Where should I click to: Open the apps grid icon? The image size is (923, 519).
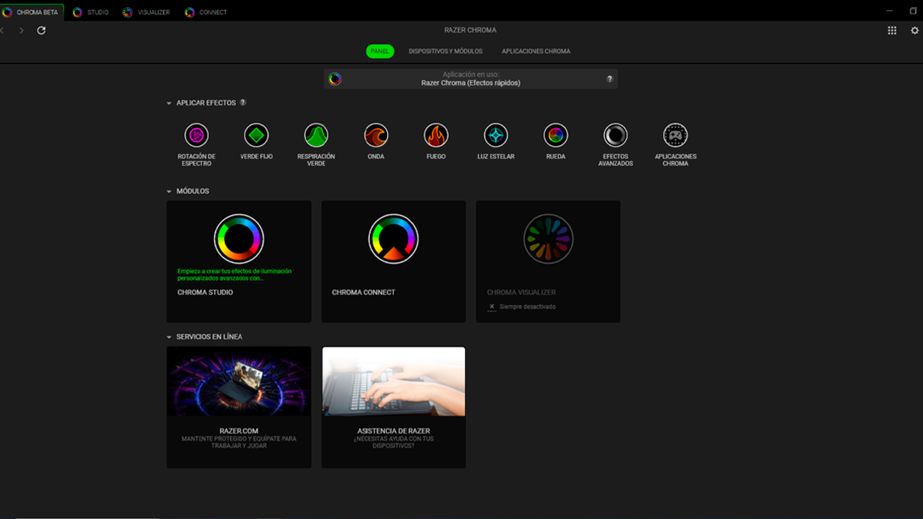[x=892, y=30]
